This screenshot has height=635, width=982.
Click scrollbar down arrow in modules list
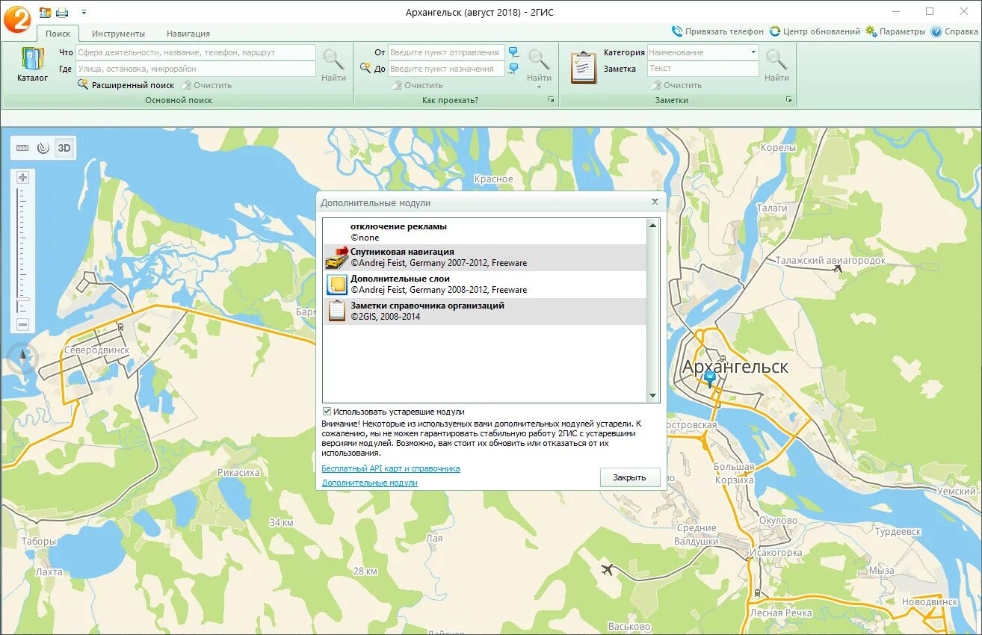652,396
